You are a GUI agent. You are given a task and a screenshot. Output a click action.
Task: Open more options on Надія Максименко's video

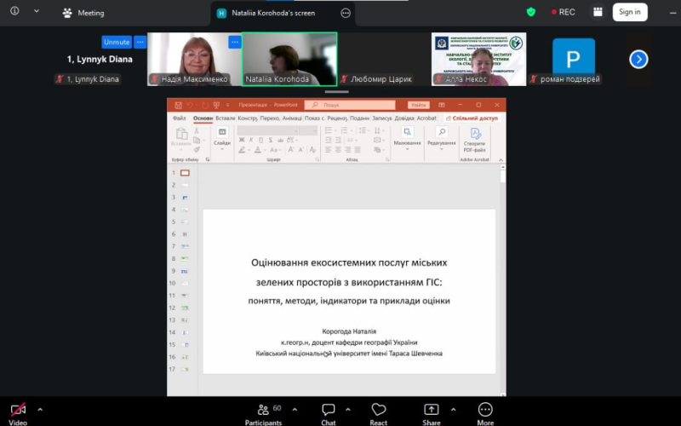coord(235,42)
